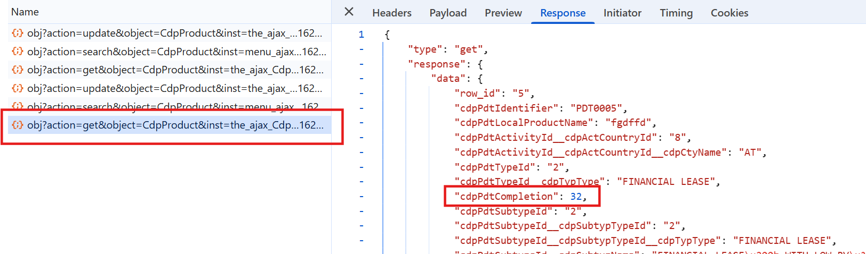View the Timing tab
This screenshot has width=866, height=254.
click(x=676, y=13)
